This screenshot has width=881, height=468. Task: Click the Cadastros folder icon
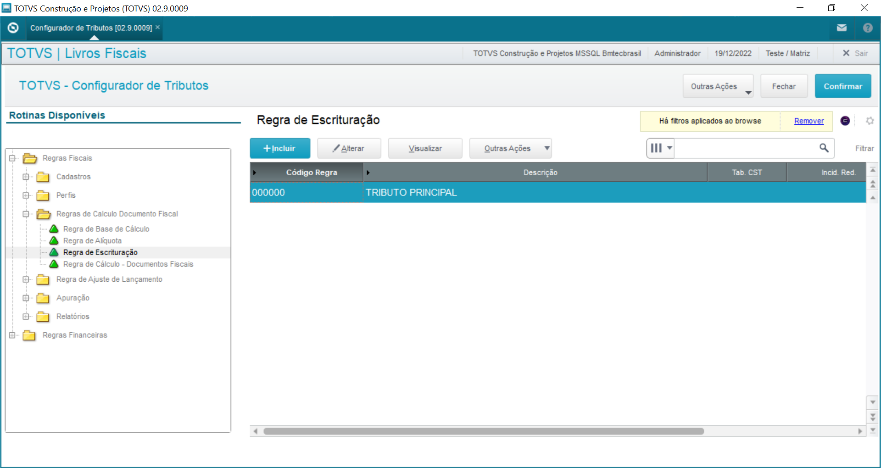point(43,177)
